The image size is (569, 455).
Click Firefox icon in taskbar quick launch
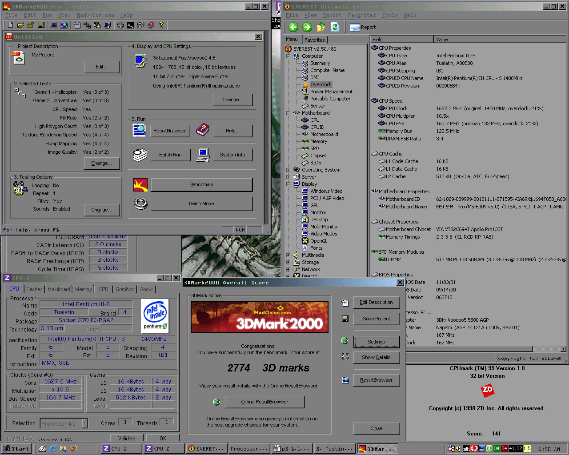click(x=73, y=448)
